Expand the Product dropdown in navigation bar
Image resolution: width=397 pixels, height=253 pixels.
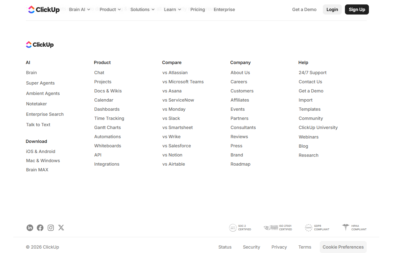(110, 9)
